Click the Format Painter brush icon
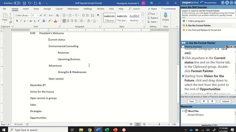 [10, 22]
